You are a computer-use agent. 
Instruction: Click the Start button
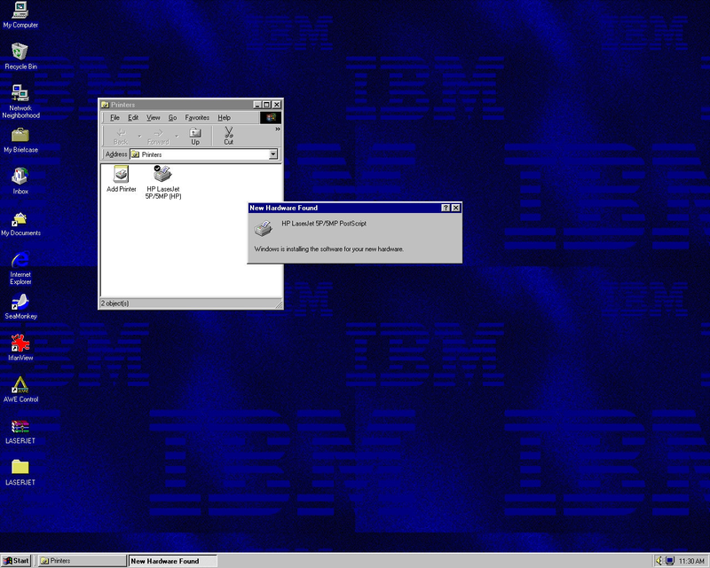(x=16, y=561)
